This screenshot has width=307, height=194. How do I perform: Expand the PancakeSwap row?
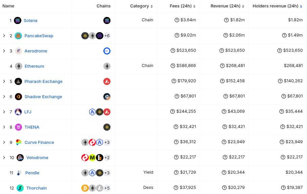coord(4,36)
